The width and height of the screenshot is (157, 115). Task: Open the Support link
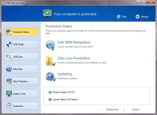click(136, 109)
